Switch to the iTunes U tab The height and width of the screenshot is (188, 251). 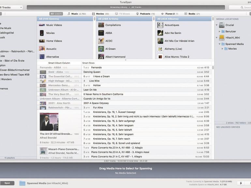click(x=170, y=14)
